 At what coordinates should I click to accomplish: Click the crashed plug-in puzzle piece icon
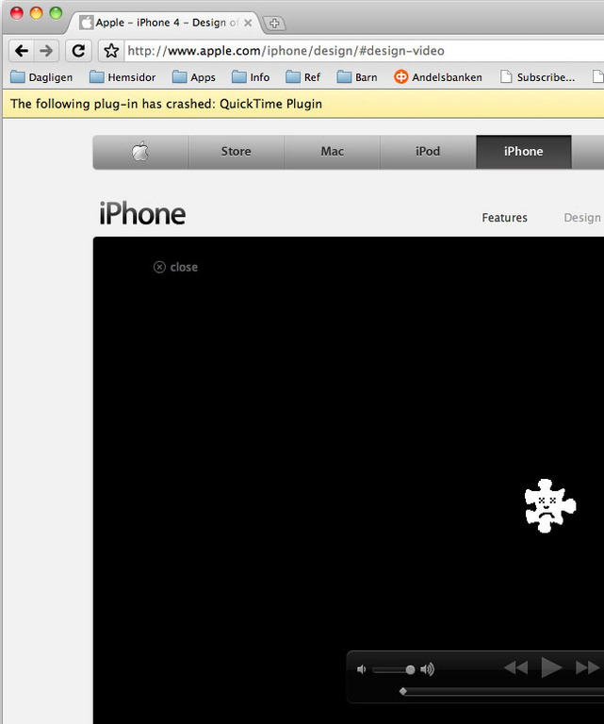coord(549,506)
